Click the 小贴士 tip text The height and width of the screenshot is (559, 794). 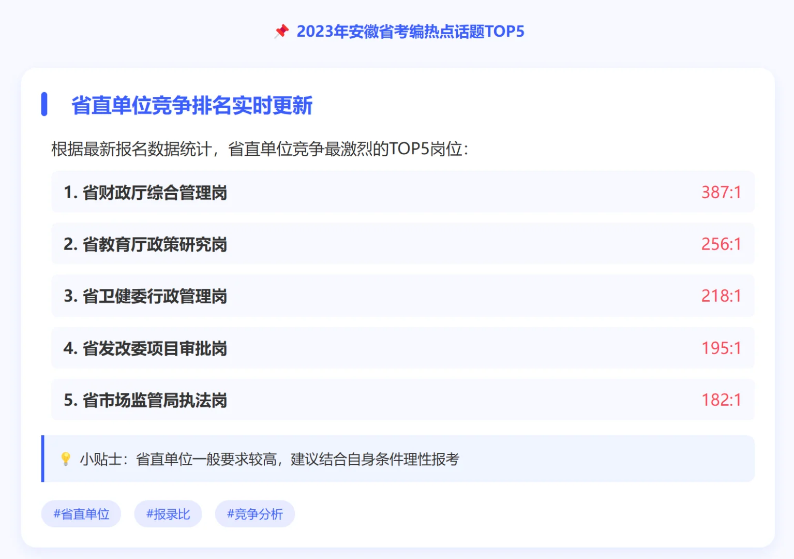[269, 459]
